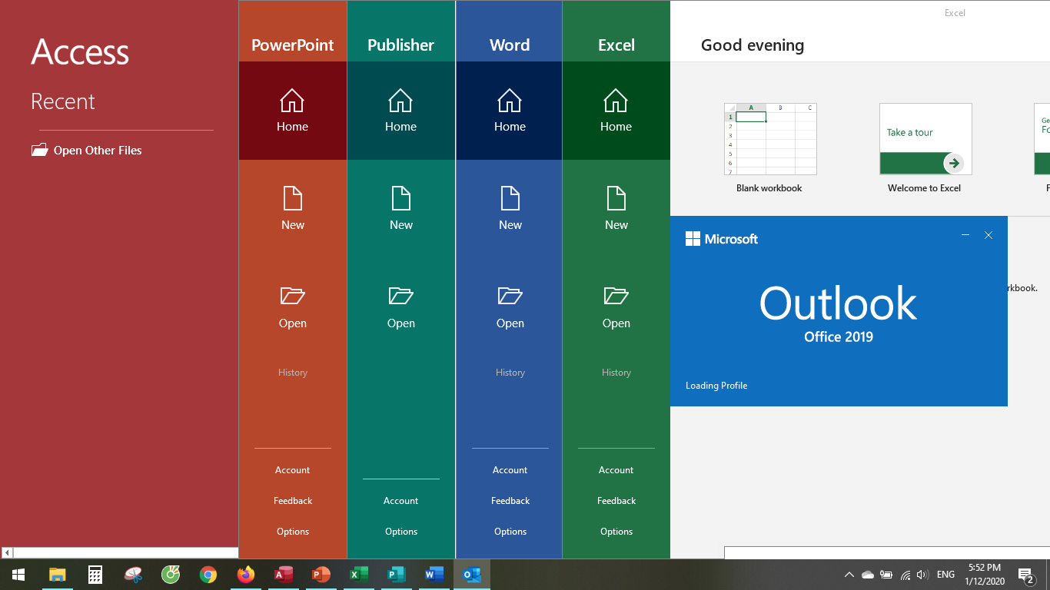Choose Open in the Word panel

[x=510, y=307]
